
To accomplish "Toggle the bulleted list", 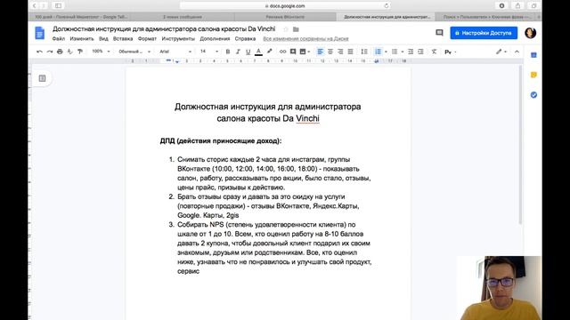I will point(395,52).
